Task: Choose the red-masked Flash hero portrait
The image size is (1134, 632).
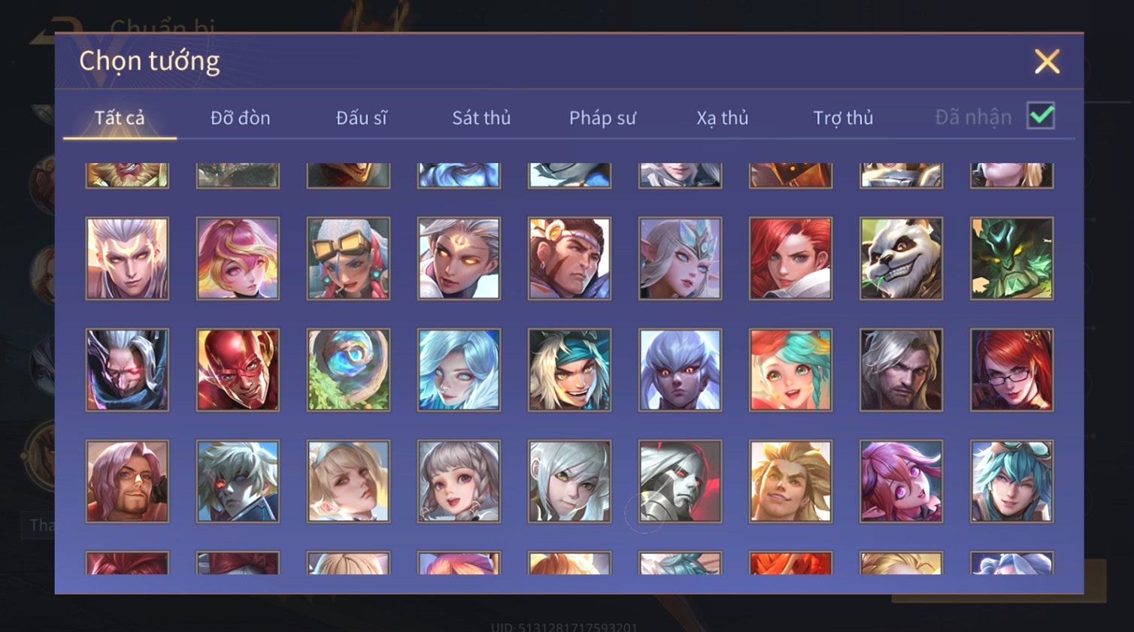Action: pyautogui.click(x=238, y=370)
